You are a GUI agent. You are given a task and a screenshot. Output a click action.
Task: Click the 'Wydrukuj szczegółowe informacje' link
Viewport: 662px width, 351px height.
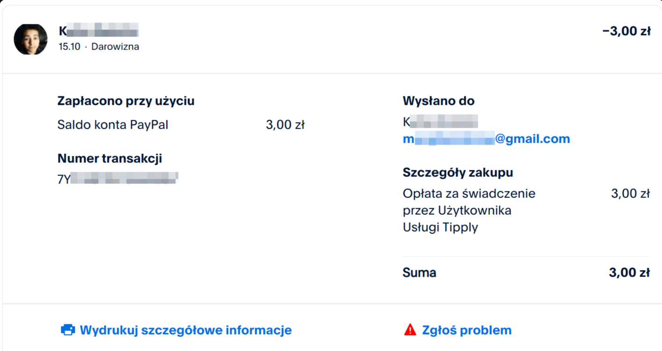tap(186, 330)
